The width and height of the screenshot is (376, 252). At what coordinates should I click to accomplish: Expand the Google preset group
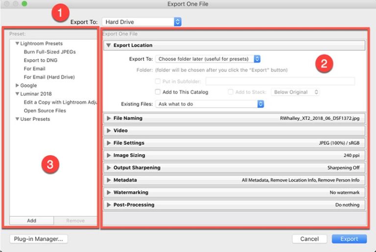[x=17, y=85]
